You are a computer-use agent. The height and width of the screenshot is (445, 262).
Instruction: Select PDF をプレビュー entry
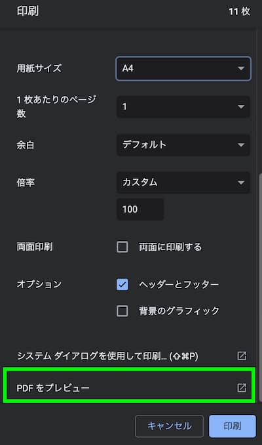tap(129, 388)
